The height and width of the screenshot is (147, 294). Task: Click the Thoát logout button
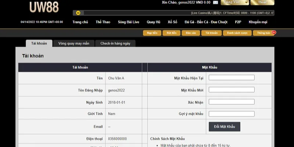[x=262, y=2]
